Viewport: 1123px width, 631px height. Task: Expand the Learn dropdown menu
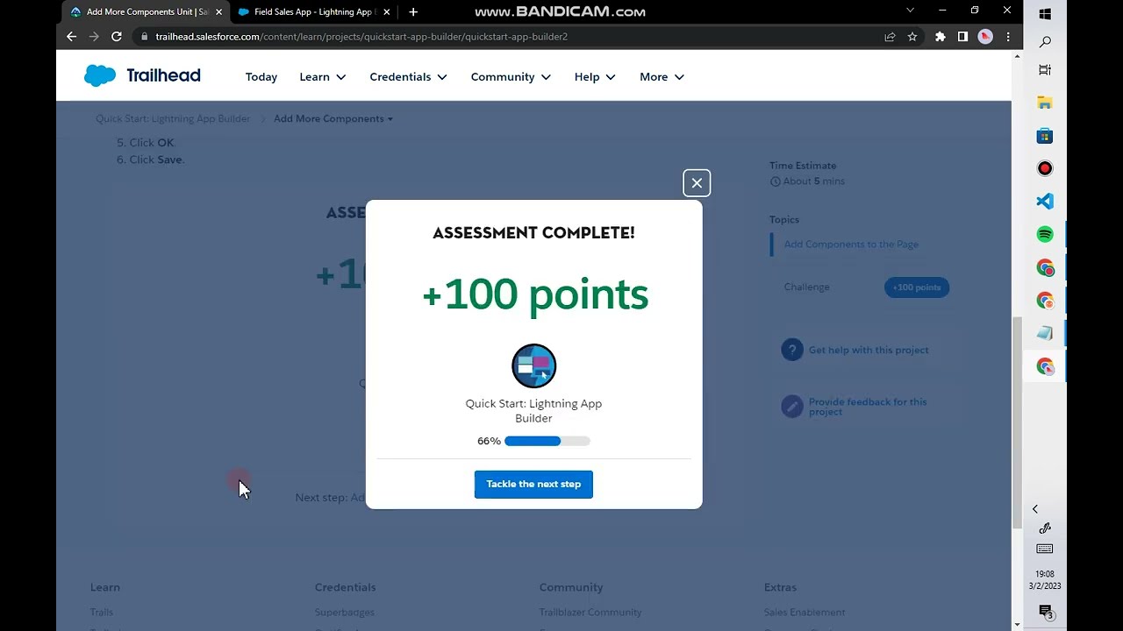click(323, 77)
